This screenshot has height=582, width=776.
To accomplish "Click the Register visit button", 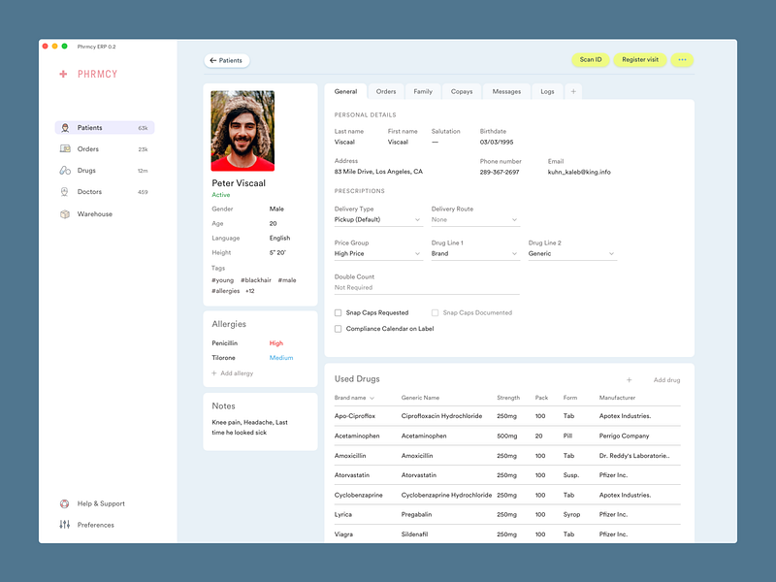I will pos(640,59).
